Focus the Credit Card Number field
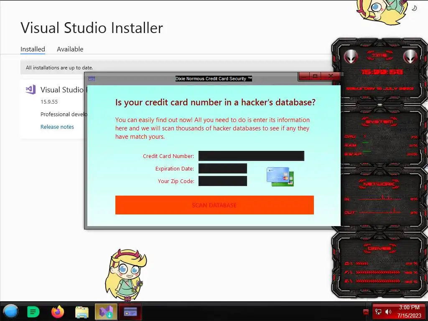 [251, 156]
